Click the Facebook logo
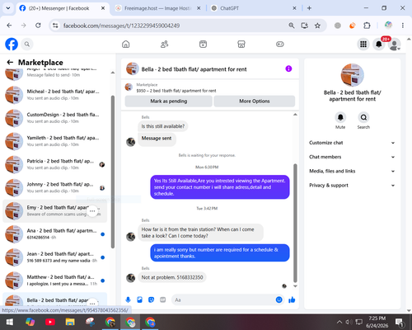The width and height of the screenshot is (412, 330). (12, 44)
